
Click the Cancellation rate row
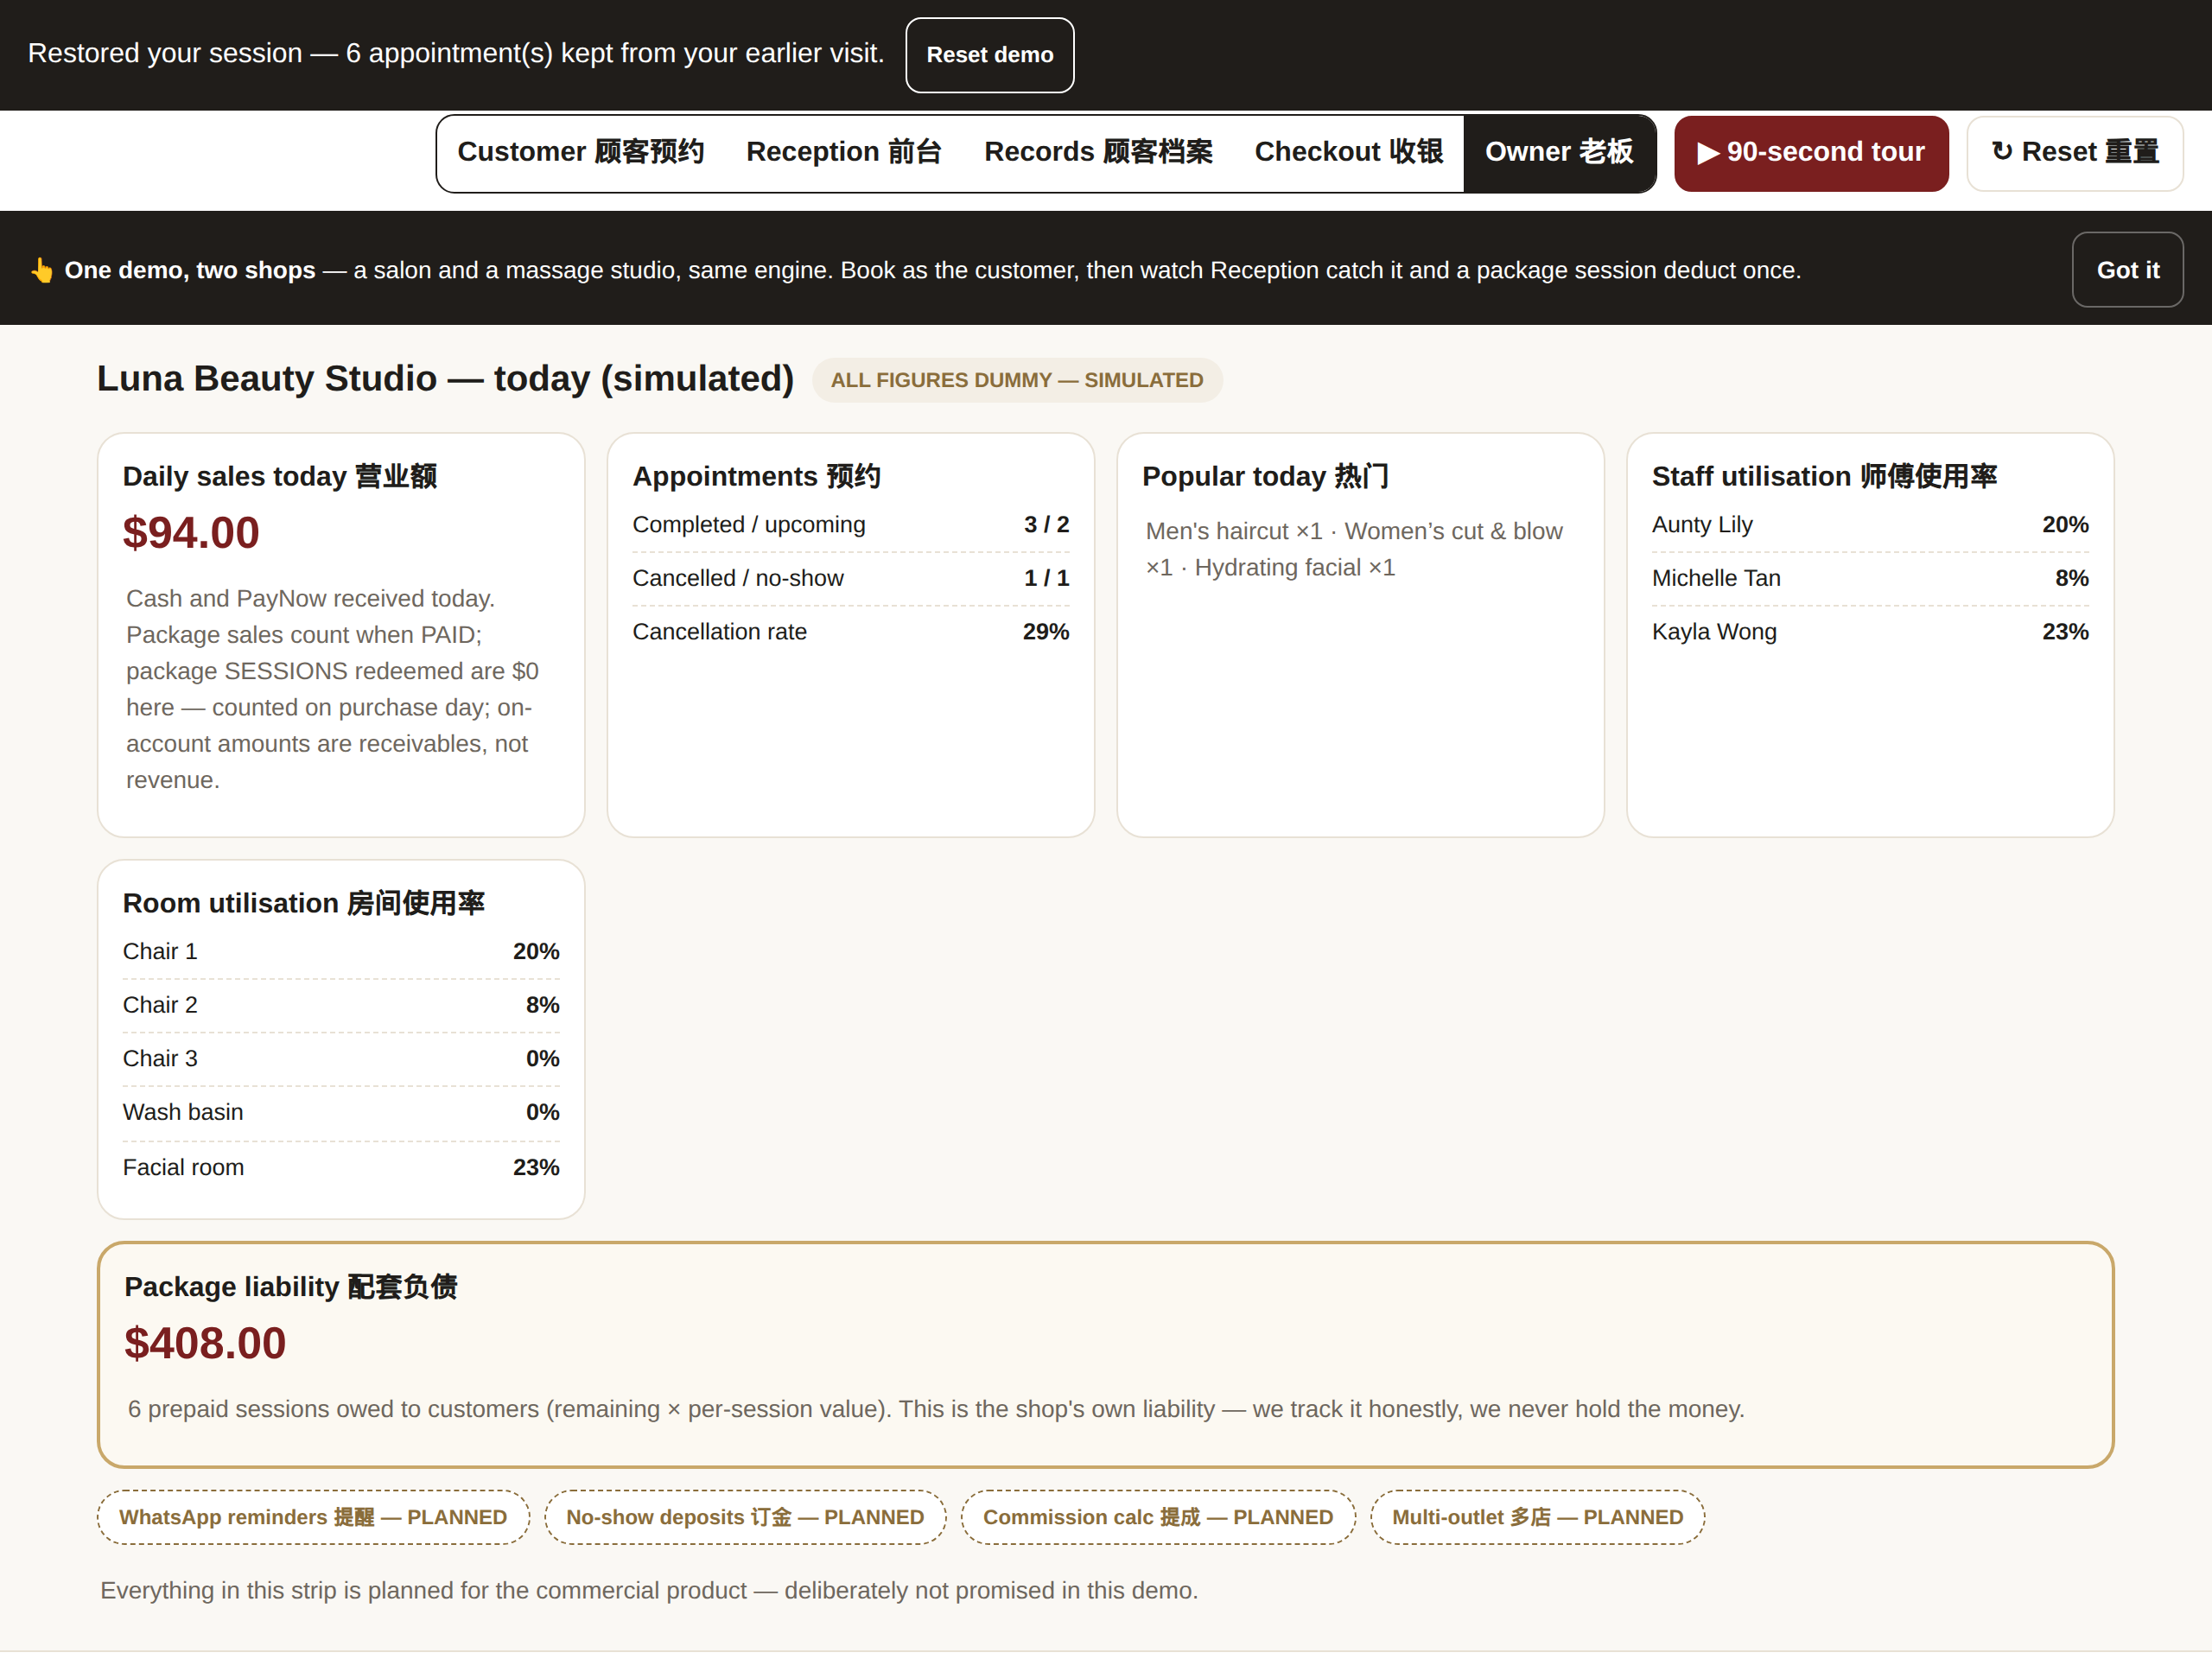851,632
